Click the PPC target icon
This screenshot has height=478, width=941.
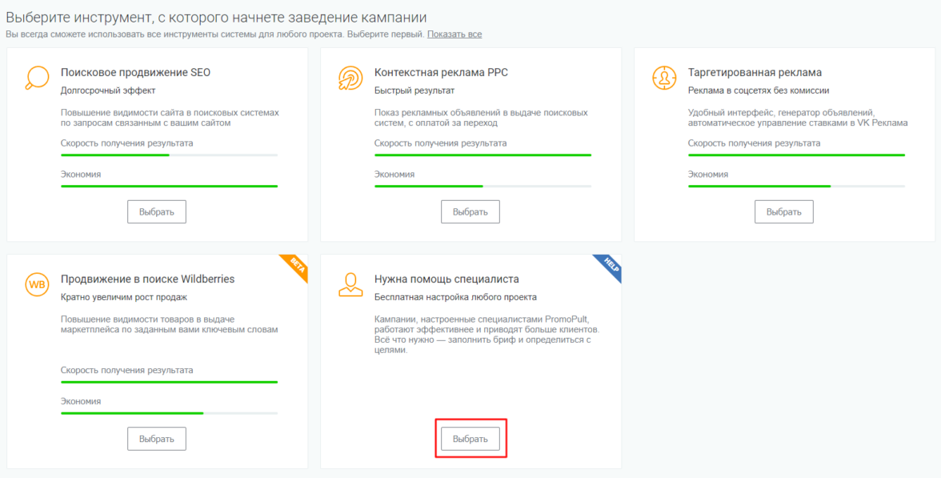click(x=350, y=78)
